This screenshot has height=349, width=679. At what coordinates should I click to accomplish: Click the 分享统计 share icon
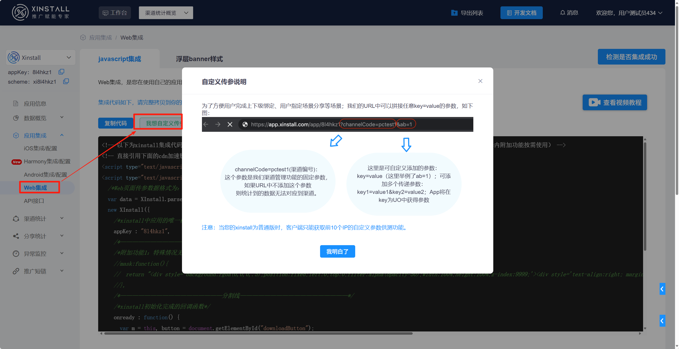(x=16, y=236)
